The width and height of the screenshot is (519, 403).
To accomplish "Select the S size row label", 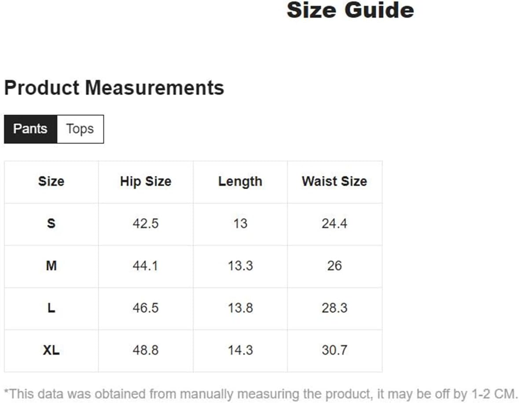I will click(52, 223).
